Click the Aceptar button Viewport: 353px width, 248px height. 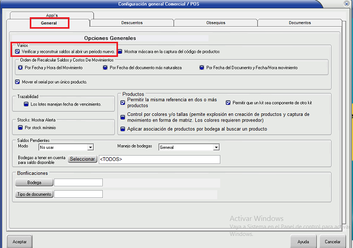[x=19, y=242]
